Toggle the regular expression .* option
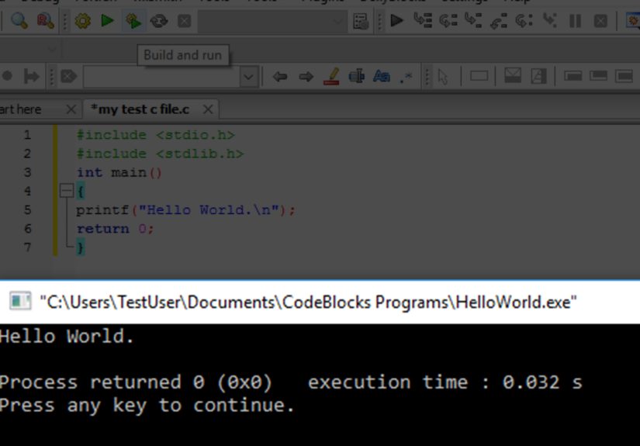 406,76
